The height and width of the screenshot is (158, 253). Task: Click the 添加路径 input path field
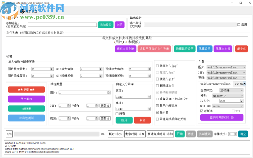(x=62, y=24)
